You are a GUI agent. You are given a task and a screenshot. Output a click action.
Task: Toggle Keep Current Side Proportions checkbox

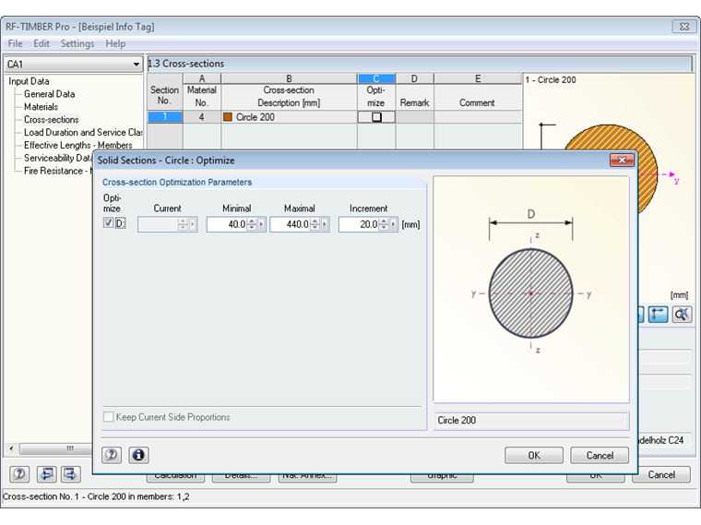(108, 417)
